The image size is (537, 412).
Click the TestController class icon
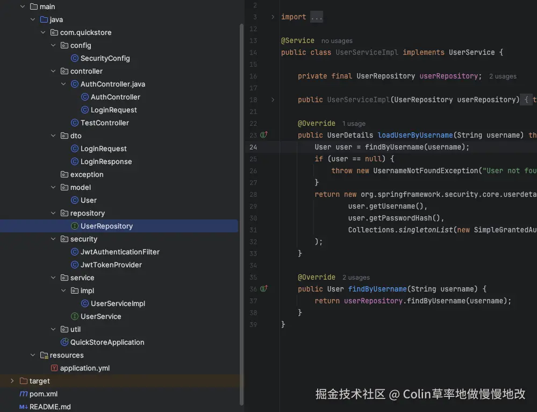tap(75, 123)
